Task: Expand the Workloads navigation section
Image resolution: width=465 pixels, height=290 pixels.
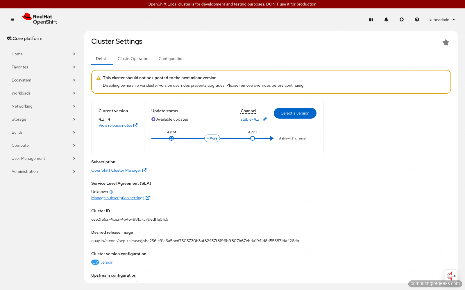Action: point(43,93)
